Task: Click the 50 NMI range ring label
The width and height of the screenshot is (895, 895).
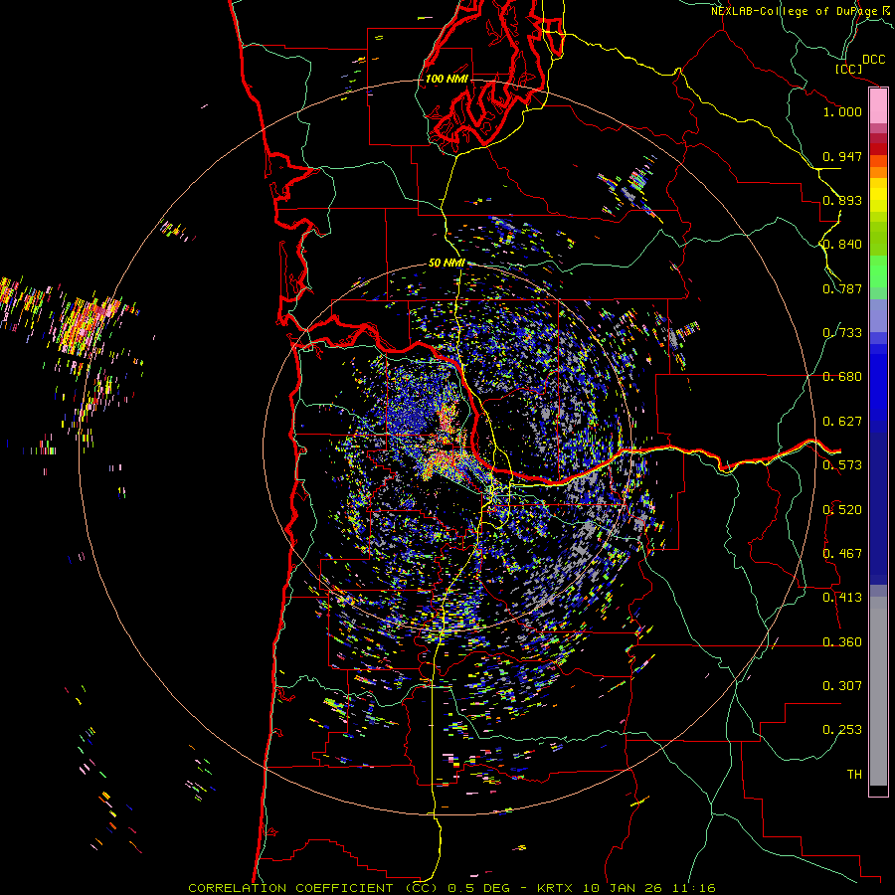Action: click(x=447, y=264)
